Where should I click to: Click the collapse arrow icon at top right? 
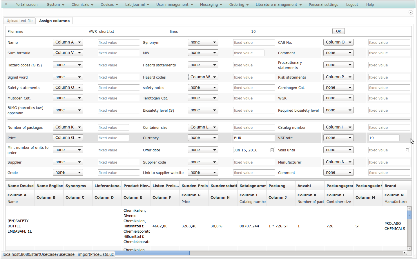coord(411,12)
